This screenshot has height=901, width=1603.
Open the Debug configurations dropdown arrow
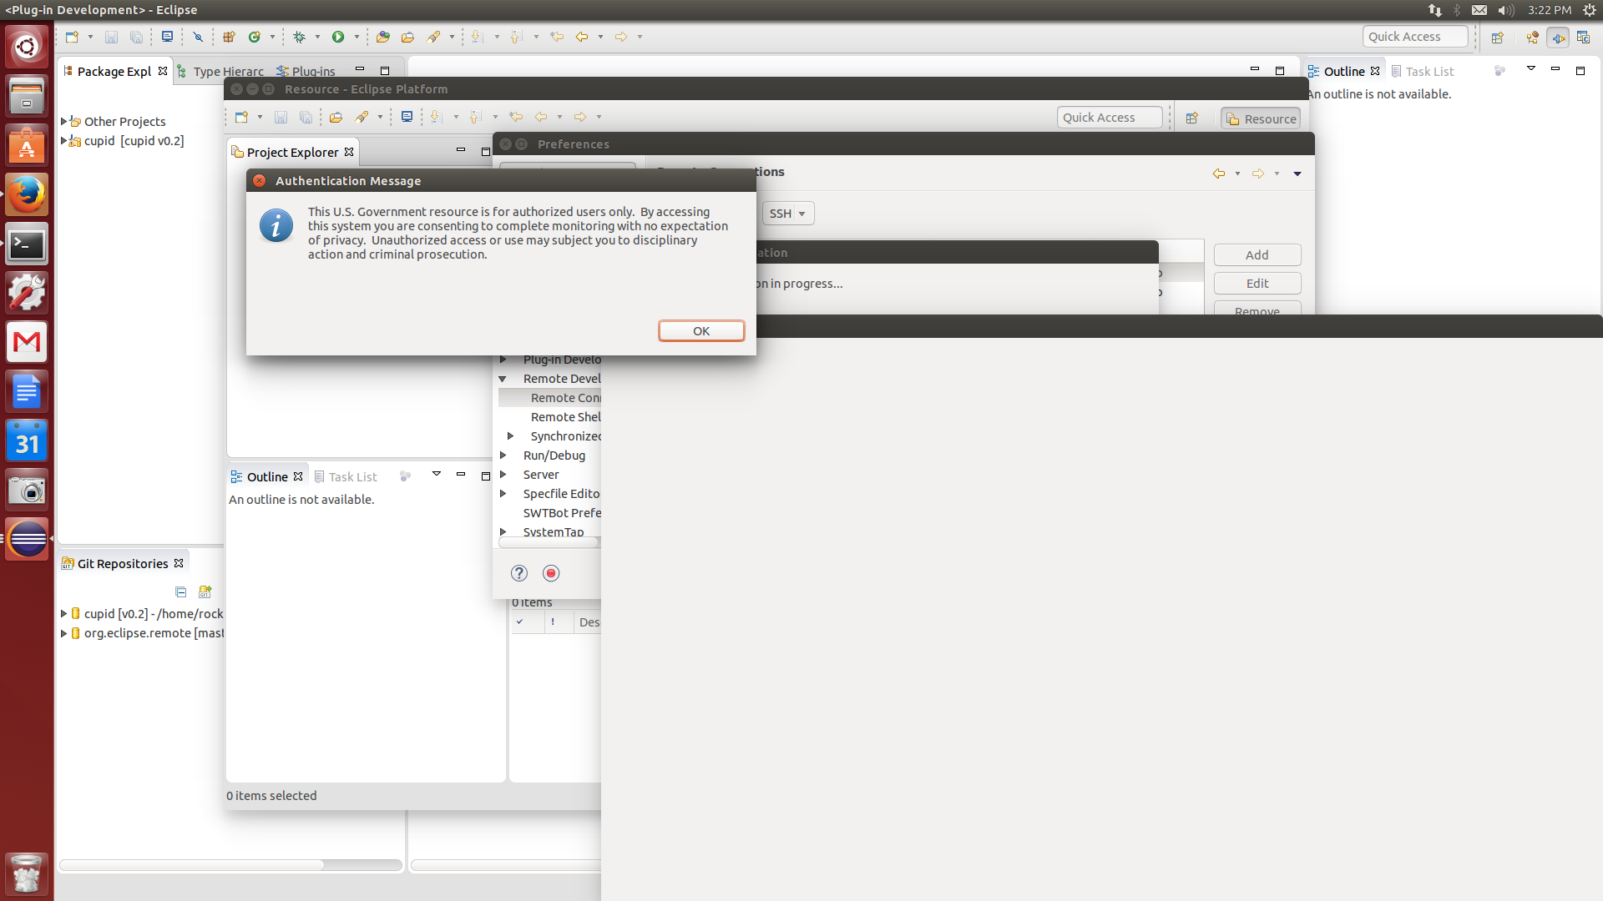(317, 37)
